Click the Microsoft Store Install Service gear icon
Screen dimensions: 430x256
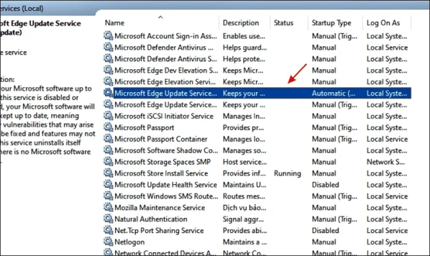(x=108, y=173)
